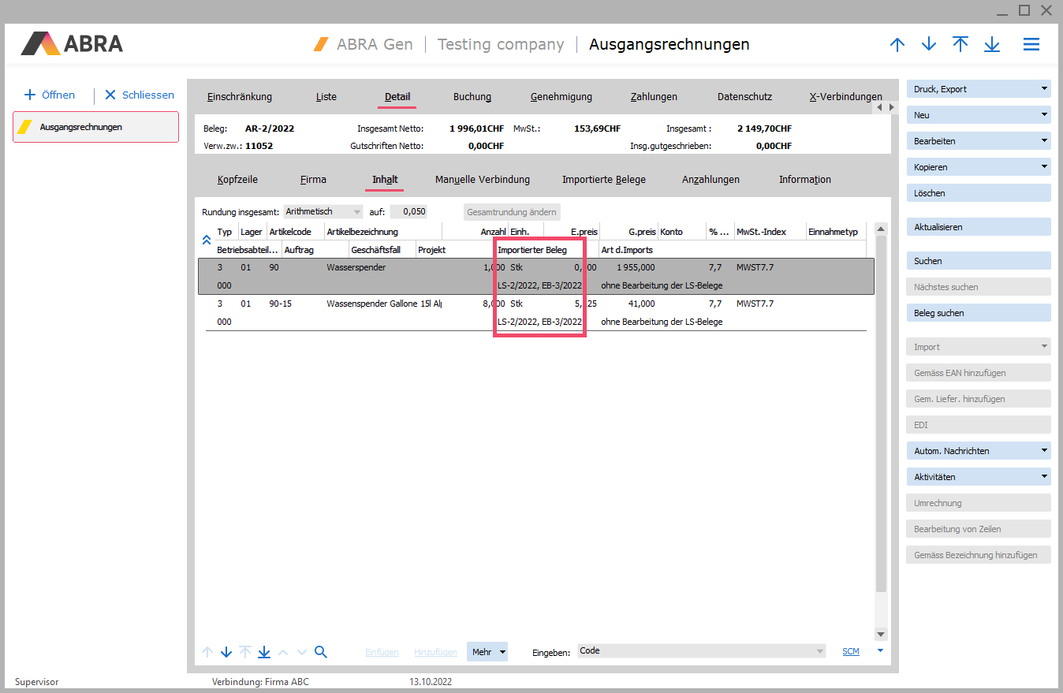Image resolution: width=1063 pixels, height=693 pixels.
Task: Switch to the Importierte Belege sub-tab
Action: tap(603, 180)
